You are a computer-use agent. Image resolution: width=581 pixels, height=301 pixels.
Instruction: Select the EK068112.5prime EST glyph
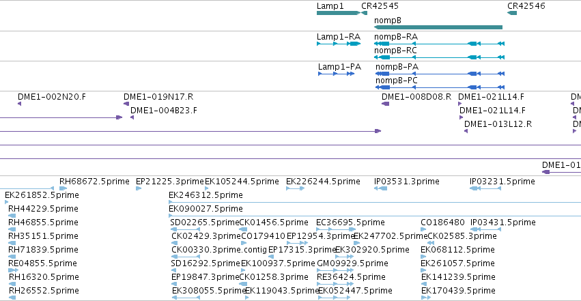tap(423, 257)
